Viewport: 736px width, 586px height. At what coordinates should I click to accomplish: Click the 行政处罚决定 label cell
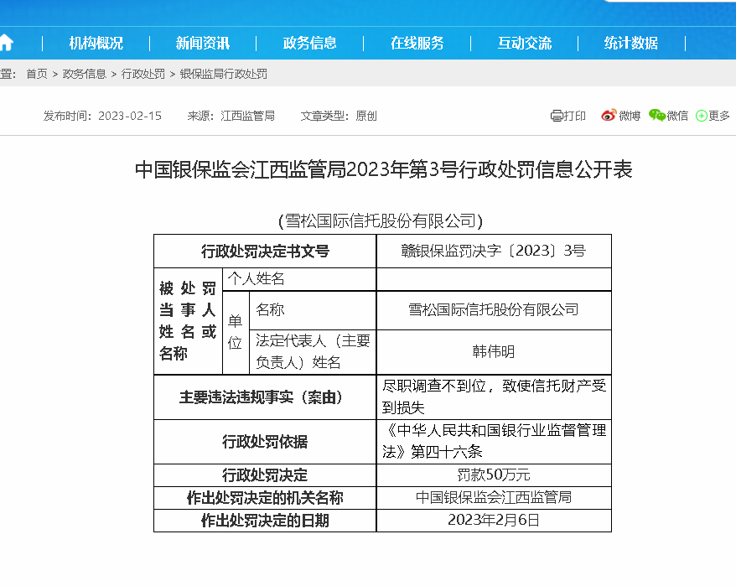tap(265, 475)
